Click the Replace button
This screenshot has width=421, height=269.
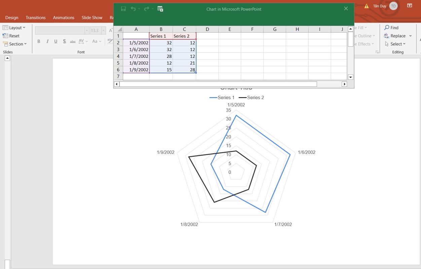click(x=397, y=36)
